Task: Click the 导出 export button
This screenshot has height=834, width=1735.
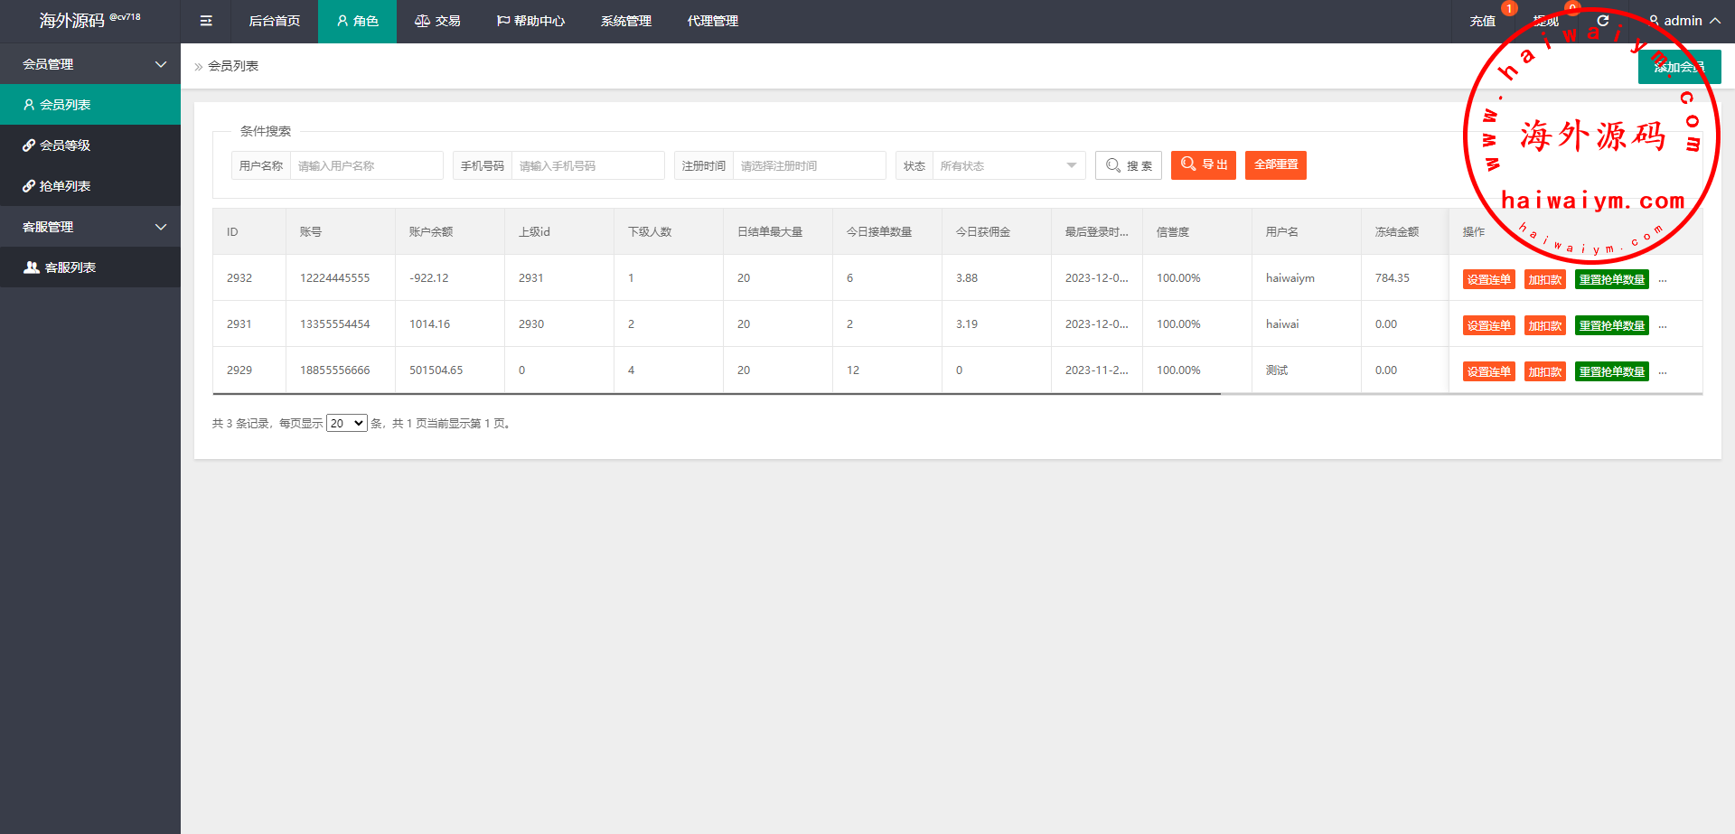Action: (x=1203, y=165)
